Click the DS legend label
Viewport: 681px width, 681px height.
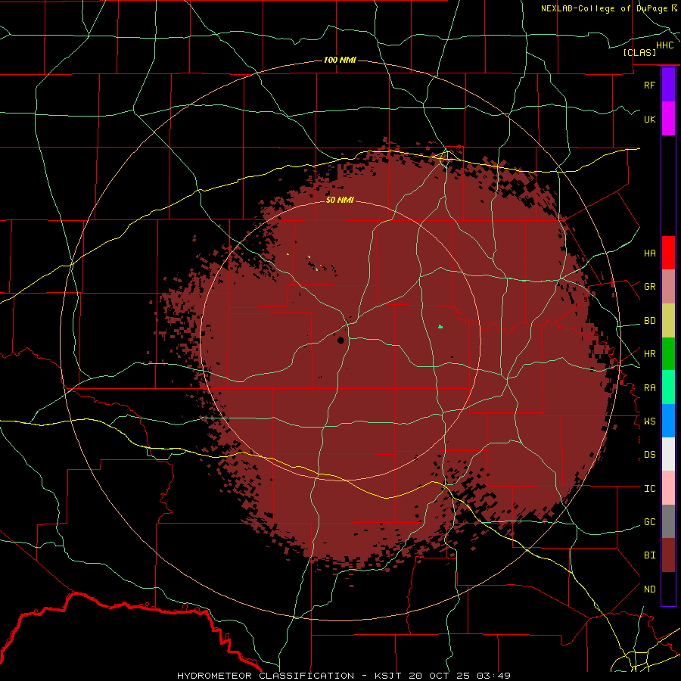(649, 455)
